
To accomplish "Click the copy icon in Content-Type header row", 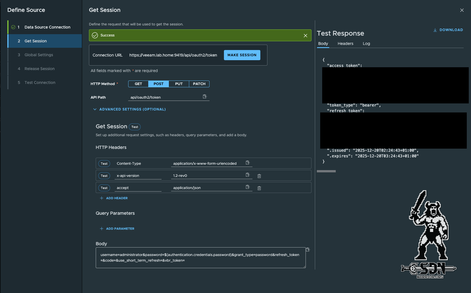I will point(248,163).
